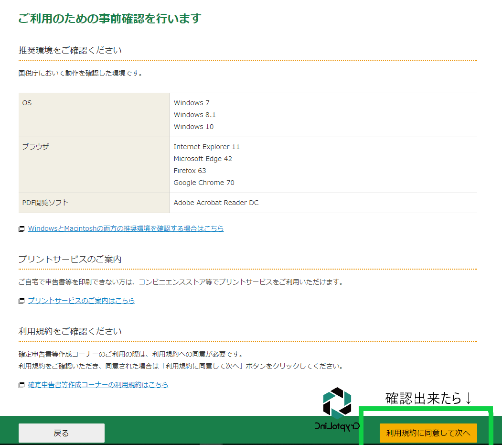
Task: Click the 戻る button
Action: click(x=62, y=433)
